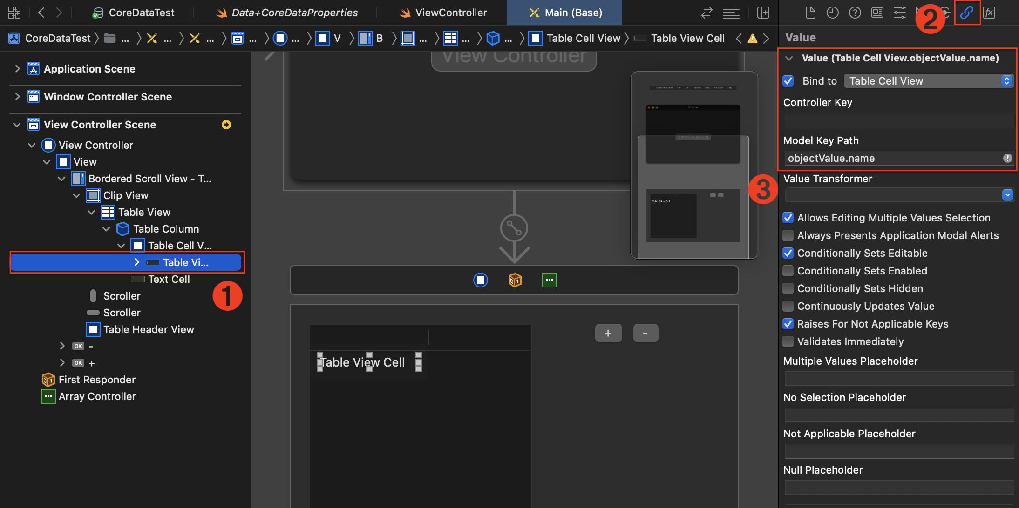The image size is (1019, 508).
Task: Open the File inspector document icon
Action: (x=810, y=13)
